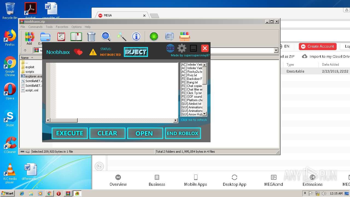The image size is (350, 197).
Task: Open the Help menu
Action: coord(87,27)
